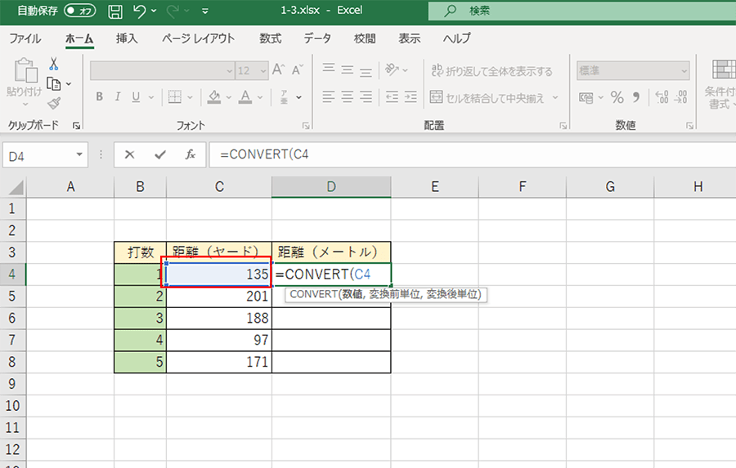Switch to the 数式 (Formulas) tab
Image resolution: width=736 pixels, height=468 pixels.
coord(271,38)
